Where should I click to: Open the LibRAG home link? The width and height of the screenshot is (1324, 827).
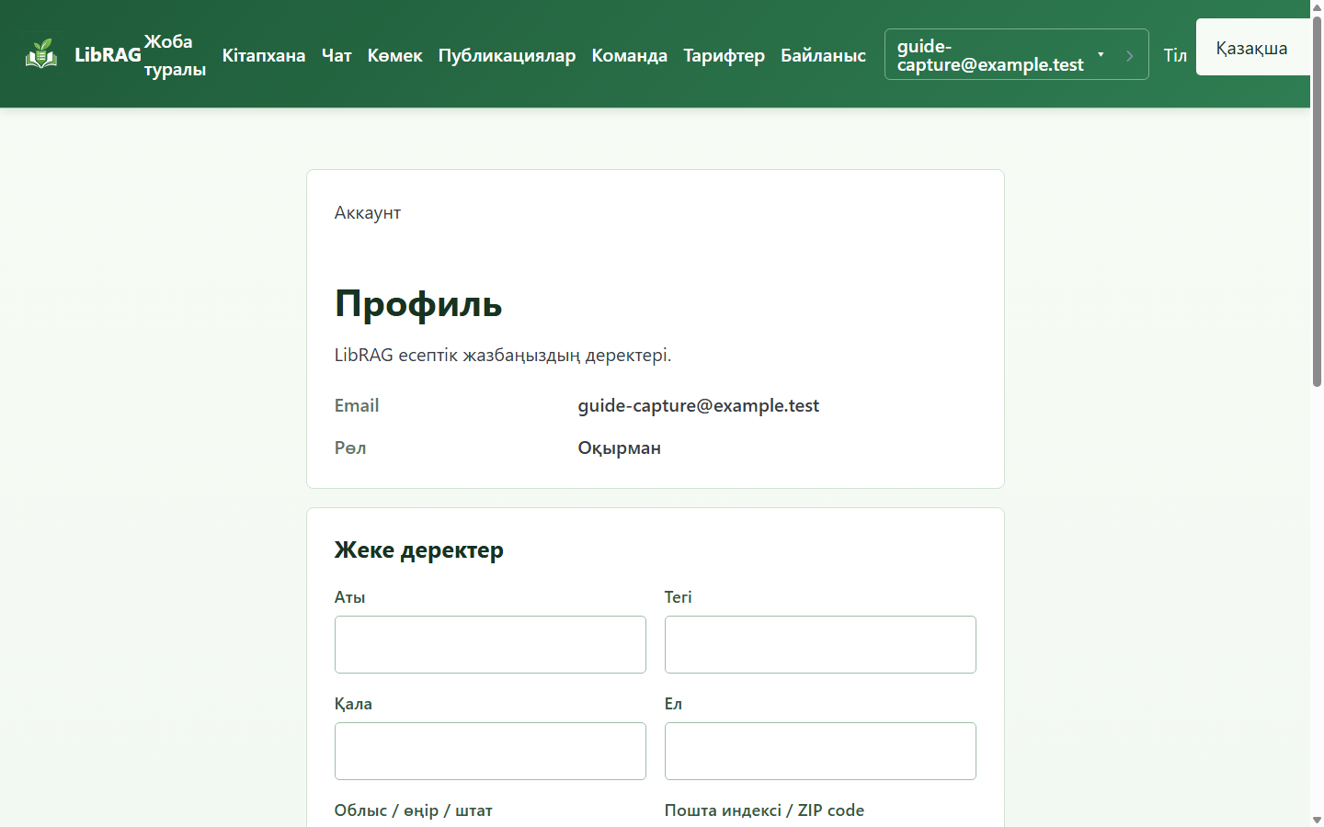tap(84, 54)
